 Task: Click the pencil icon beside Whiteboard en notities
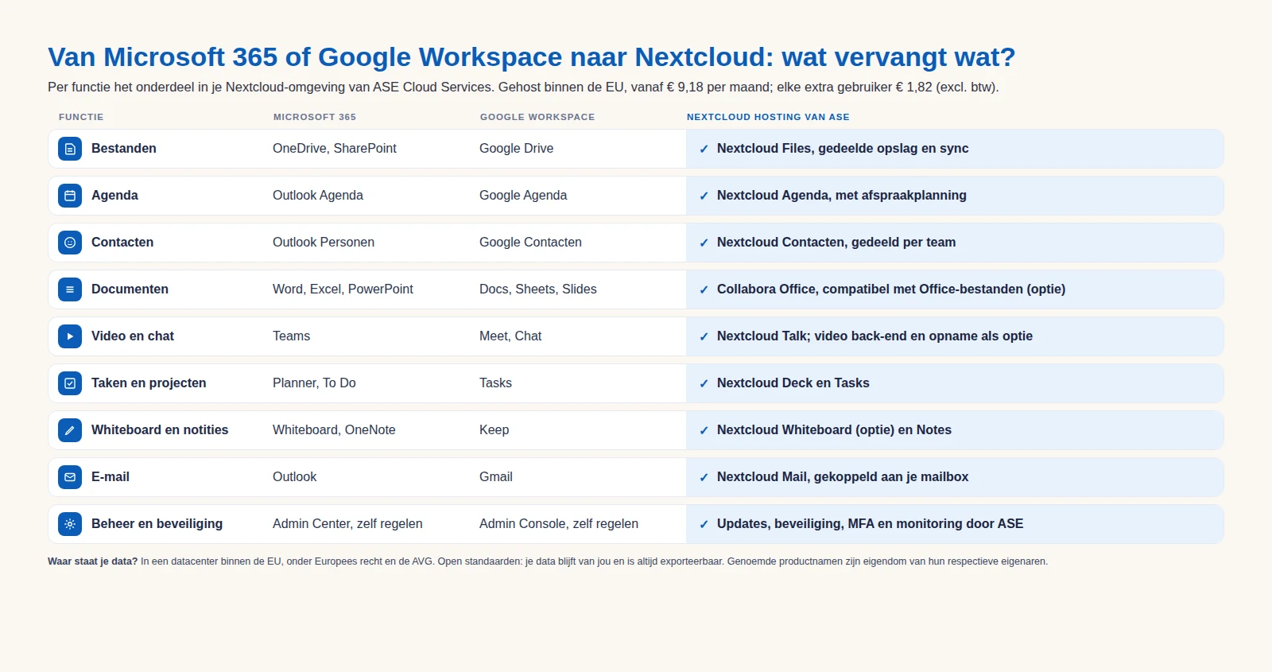[70, 430]
